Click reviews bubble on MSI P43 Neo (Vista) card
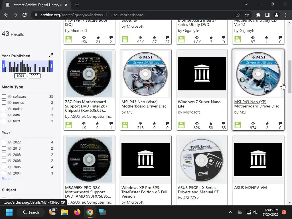The height and width of the screenshot is (219, 292). 167,123
